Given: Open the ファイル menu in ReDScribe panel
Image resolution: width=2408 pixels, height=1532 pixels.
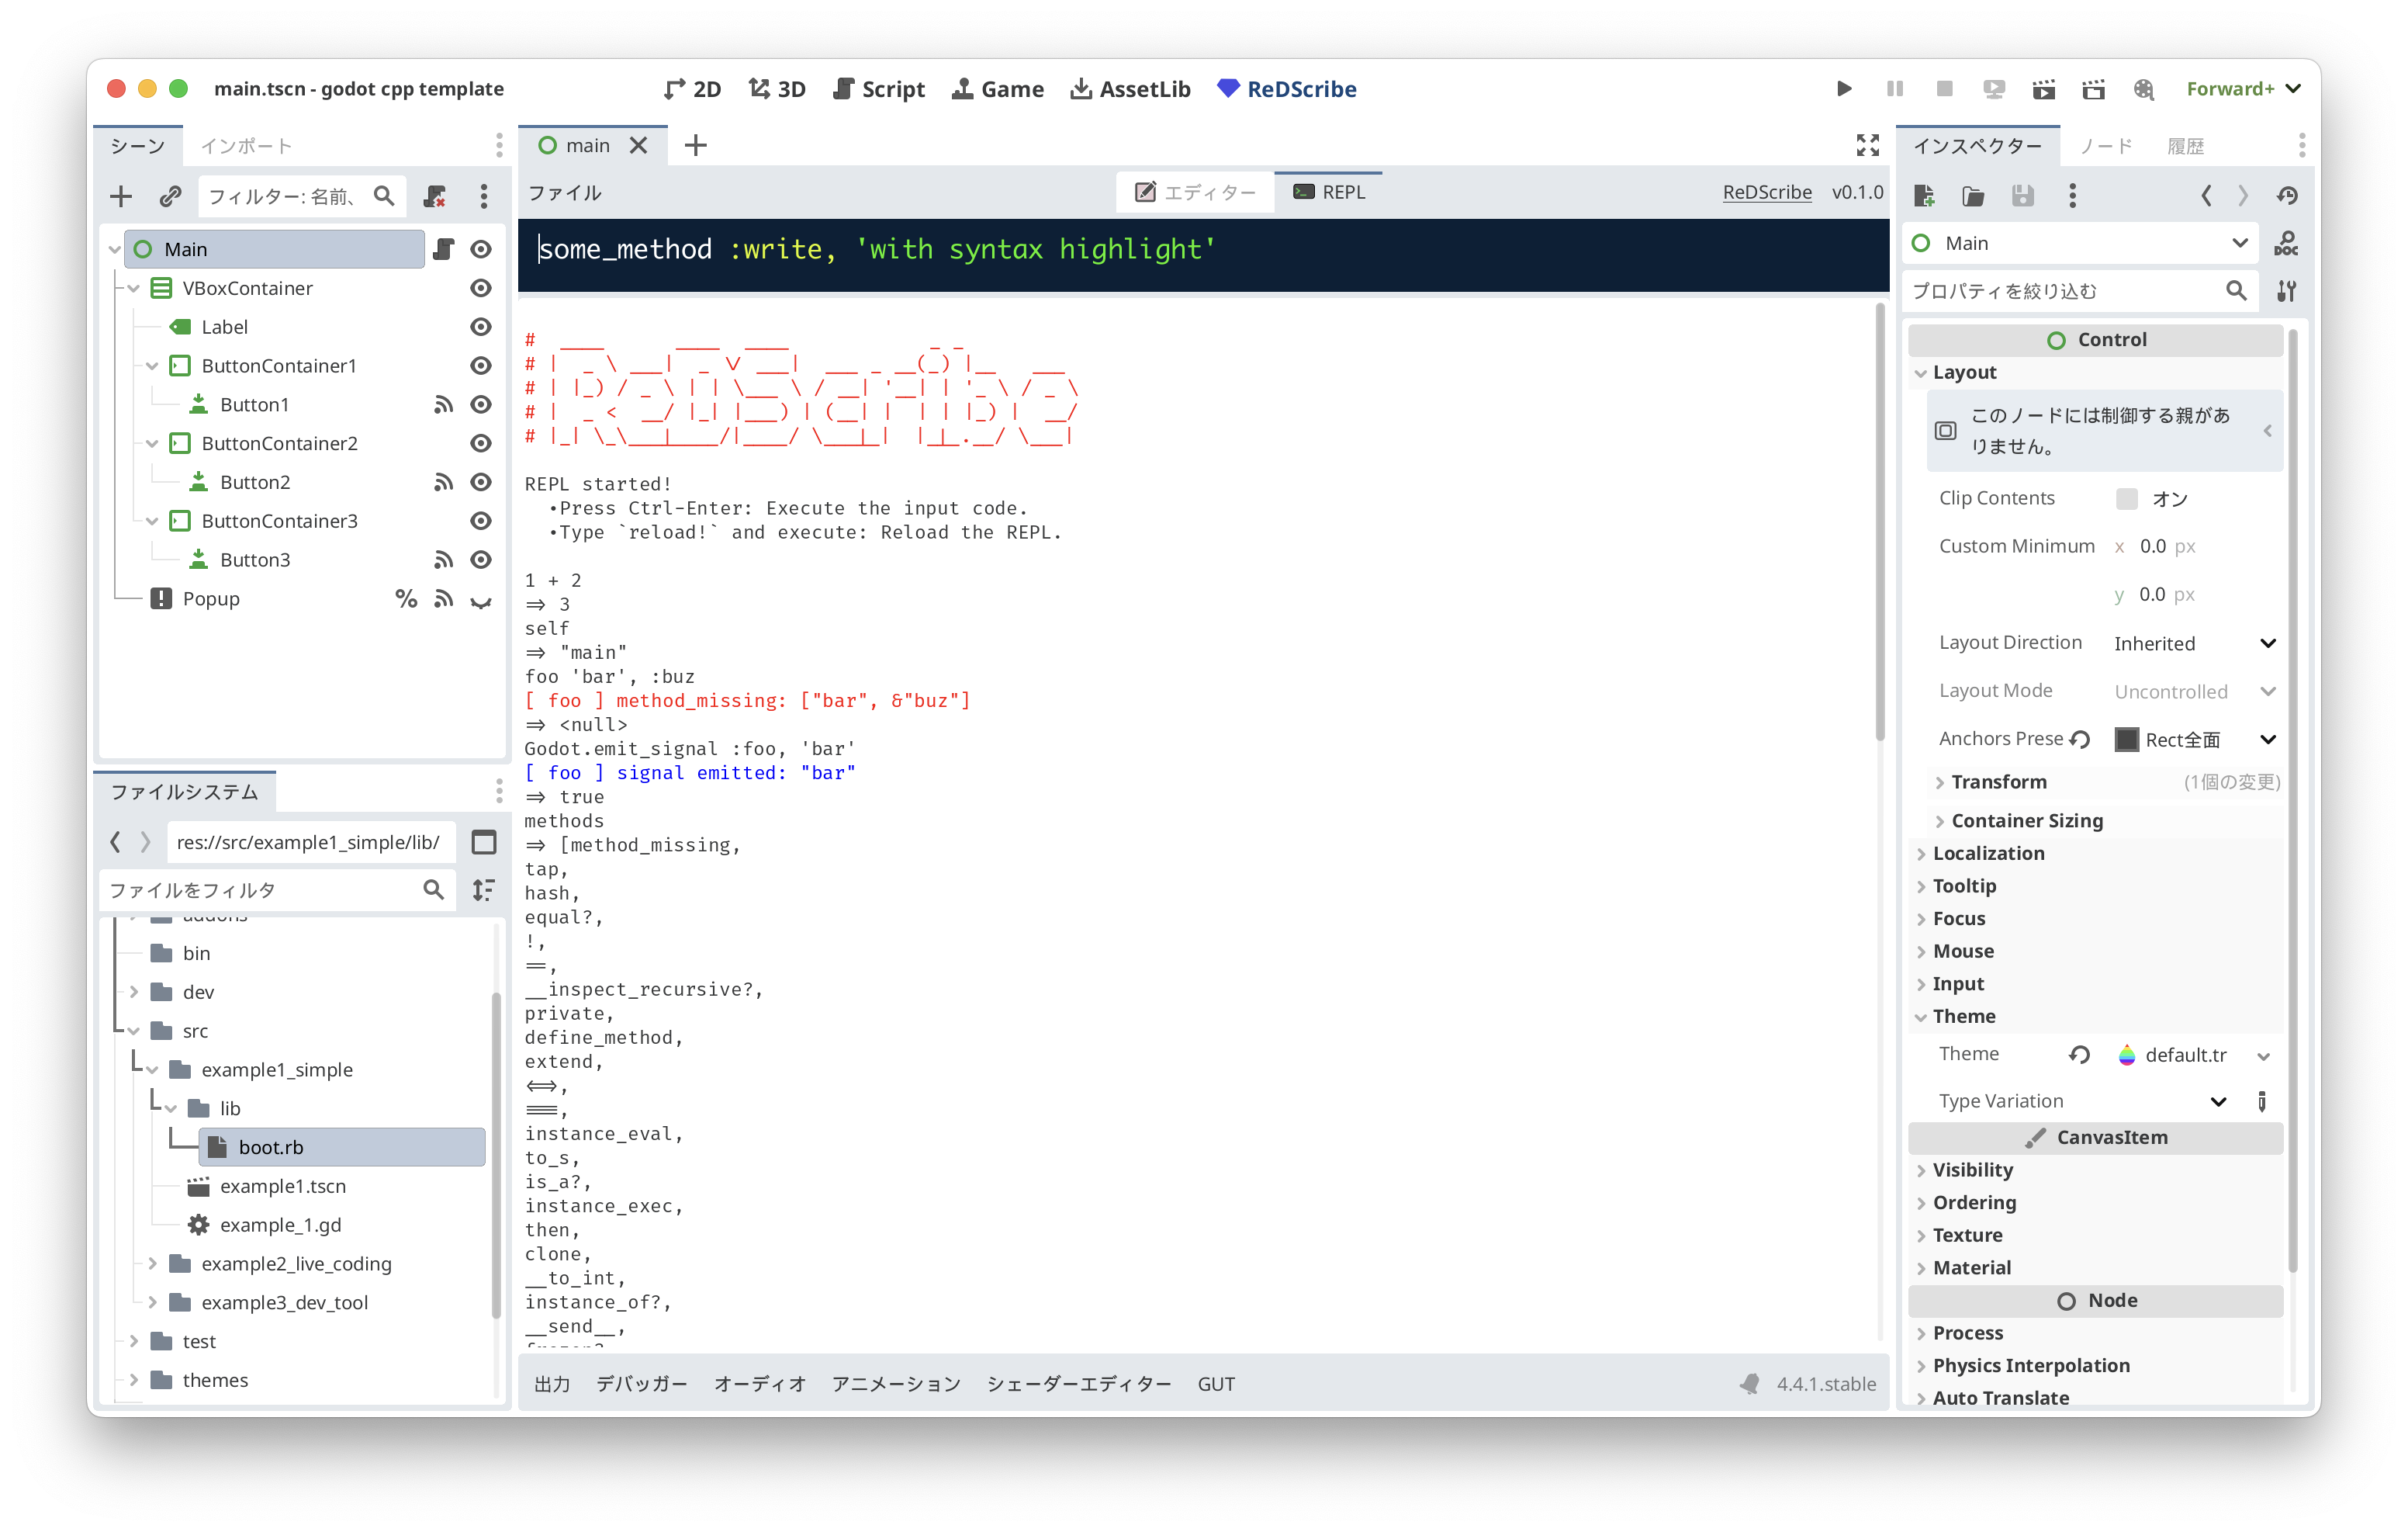Looking at the screenshot, I should [565, 192].
